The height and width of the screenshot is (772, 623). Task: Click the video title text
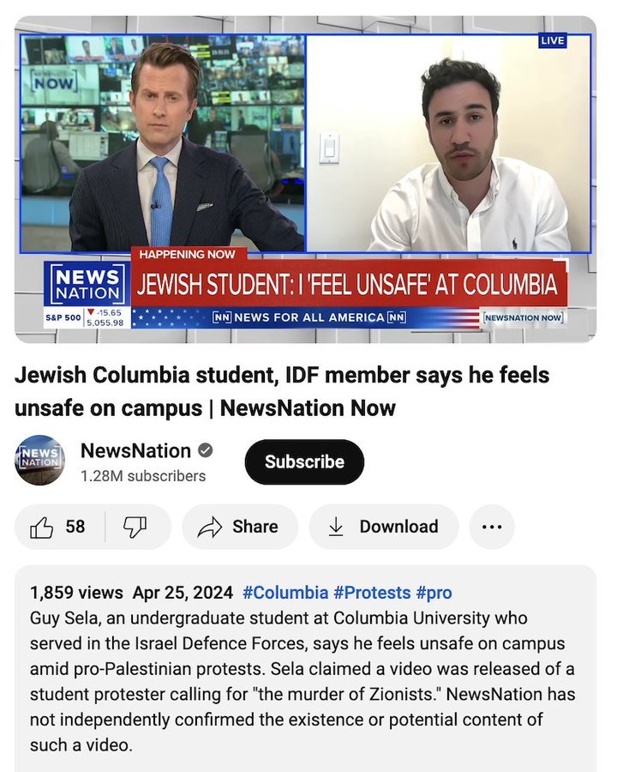pyautogui.click(x=282, y=391)
